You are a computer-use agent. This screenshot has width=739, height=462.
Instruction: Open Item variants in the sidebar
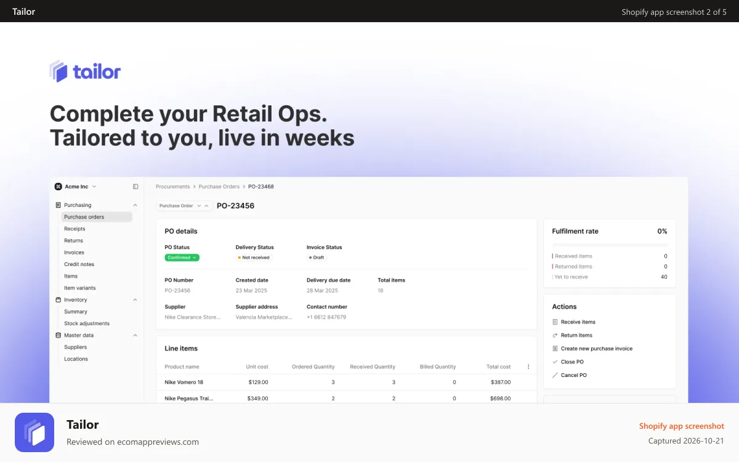[80, 288]
